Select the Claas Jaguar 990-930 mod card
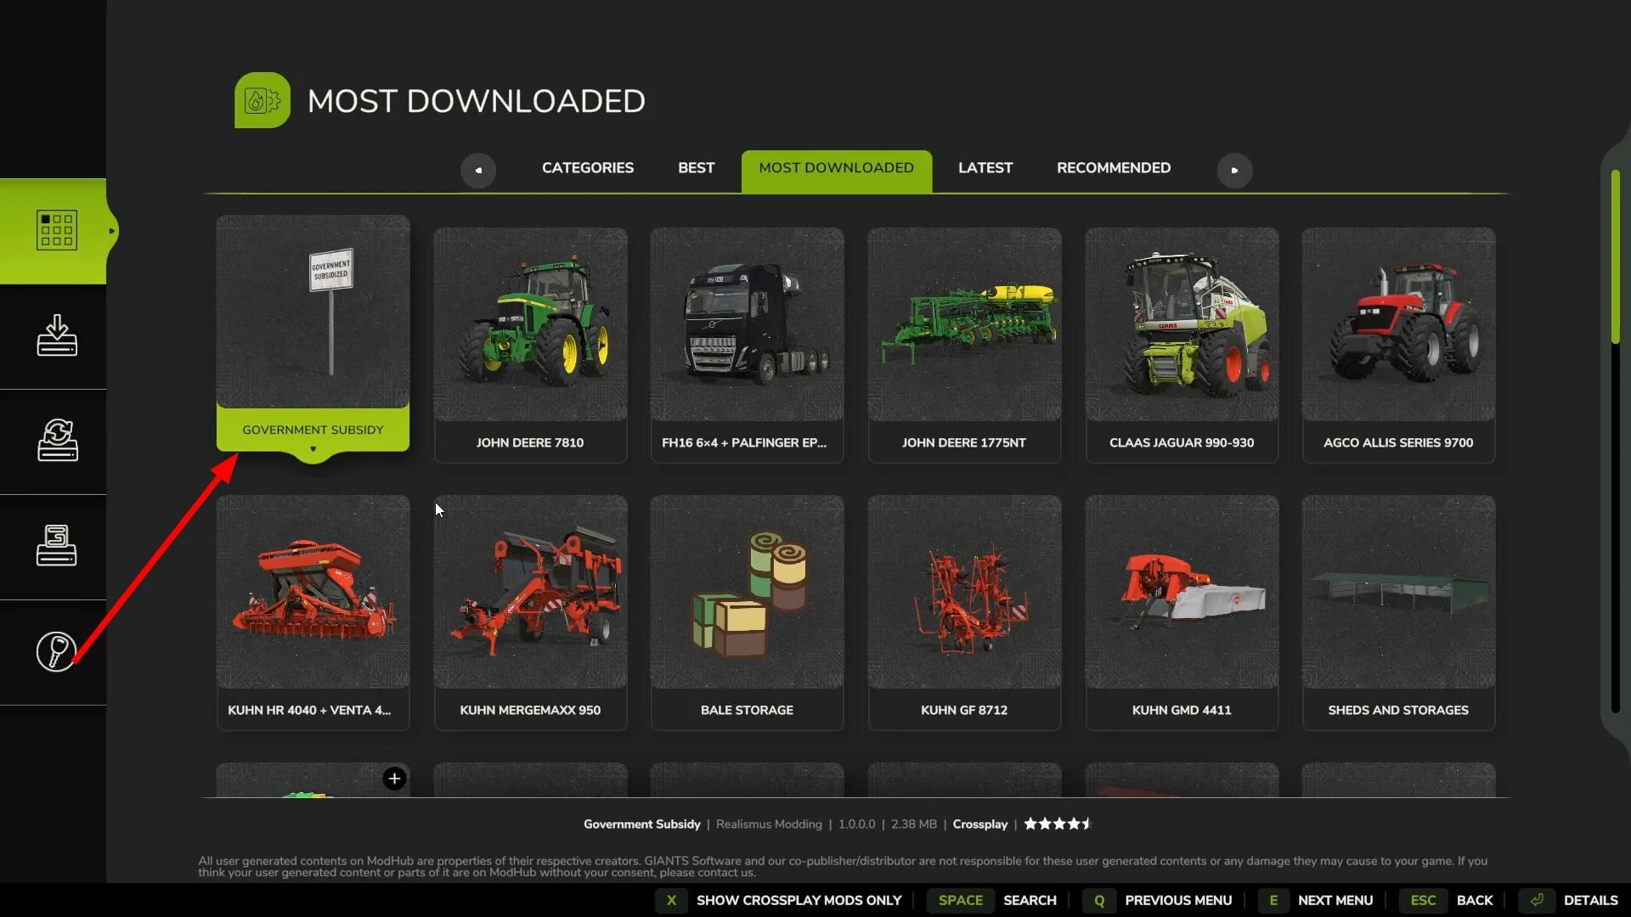 (x=1182, y=345)
